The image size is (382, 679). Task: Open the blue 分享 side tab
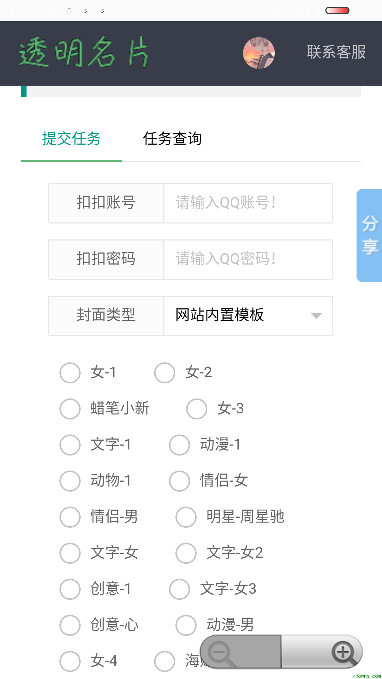click(x=369, y=236)
